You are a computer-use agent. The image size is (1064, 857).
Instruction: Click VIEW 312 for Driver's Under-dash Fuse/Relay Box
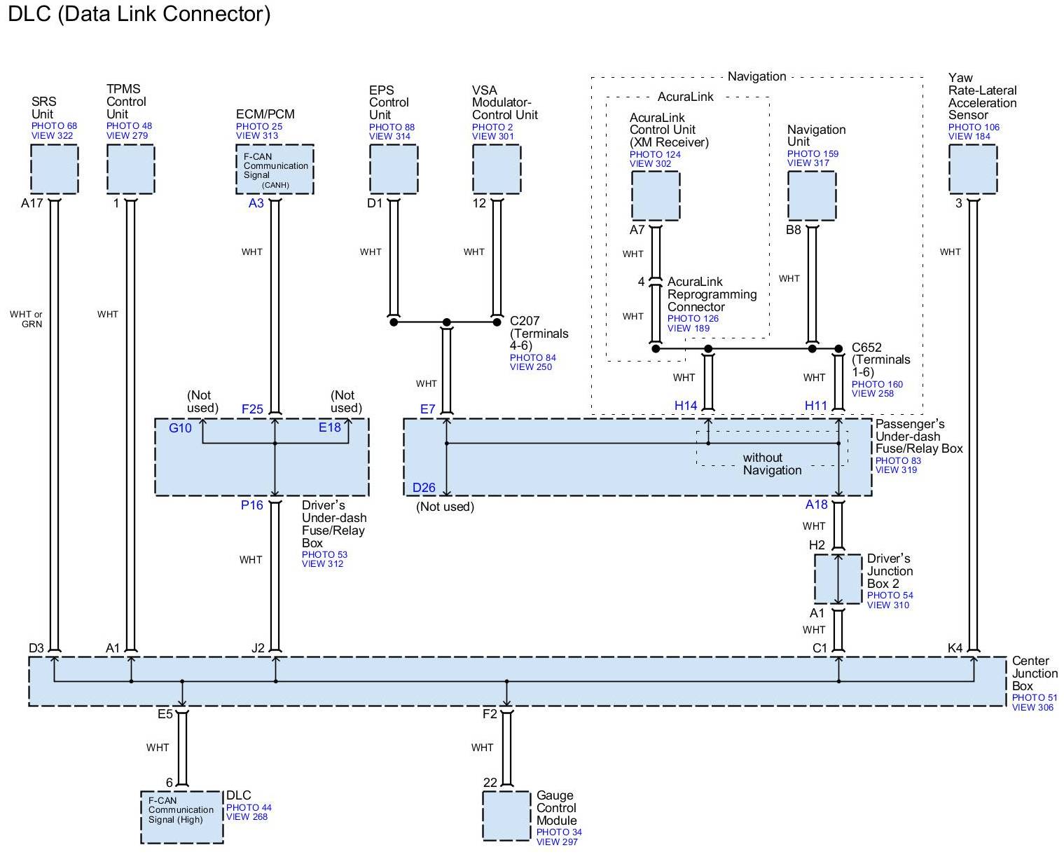click(322, 564)
